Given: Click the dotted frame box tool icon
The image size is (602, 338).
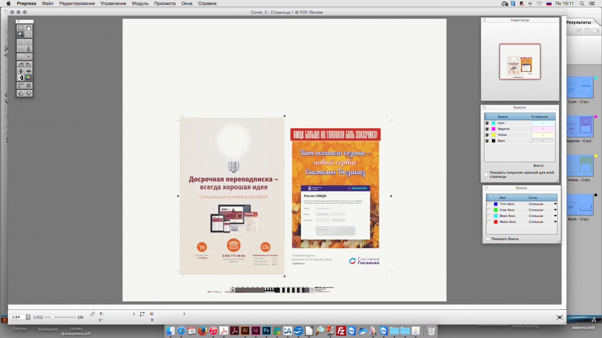Looking at the screenshot, I should click(x=28, y=57).
